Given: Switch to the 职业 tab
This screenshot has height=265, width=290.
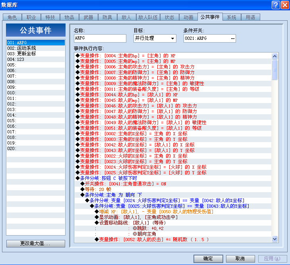Looking at the screenshot, I should pyautogui.click(x=31, y=17).
